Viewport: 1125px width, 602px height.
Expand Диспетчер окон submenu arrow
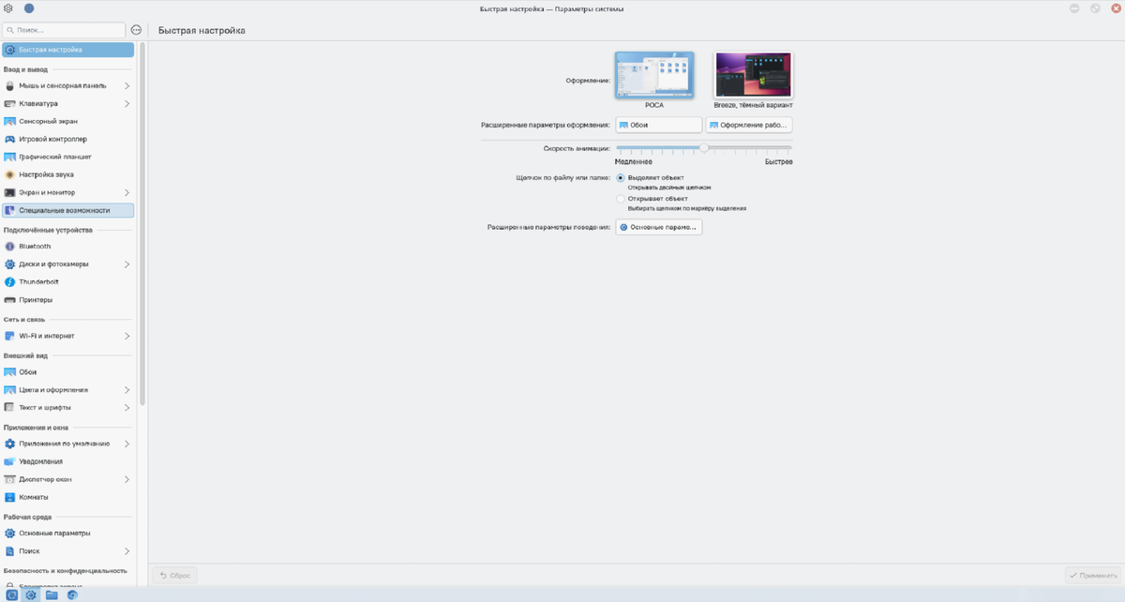[x=127, y=479]
